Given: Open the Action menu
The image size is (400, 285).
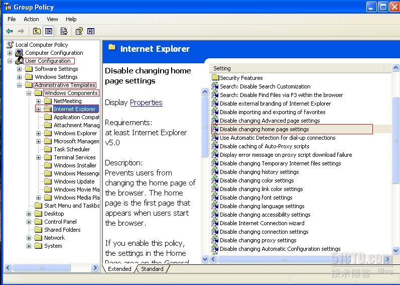Looking at the screenshot, I should (x=31, y=19).
